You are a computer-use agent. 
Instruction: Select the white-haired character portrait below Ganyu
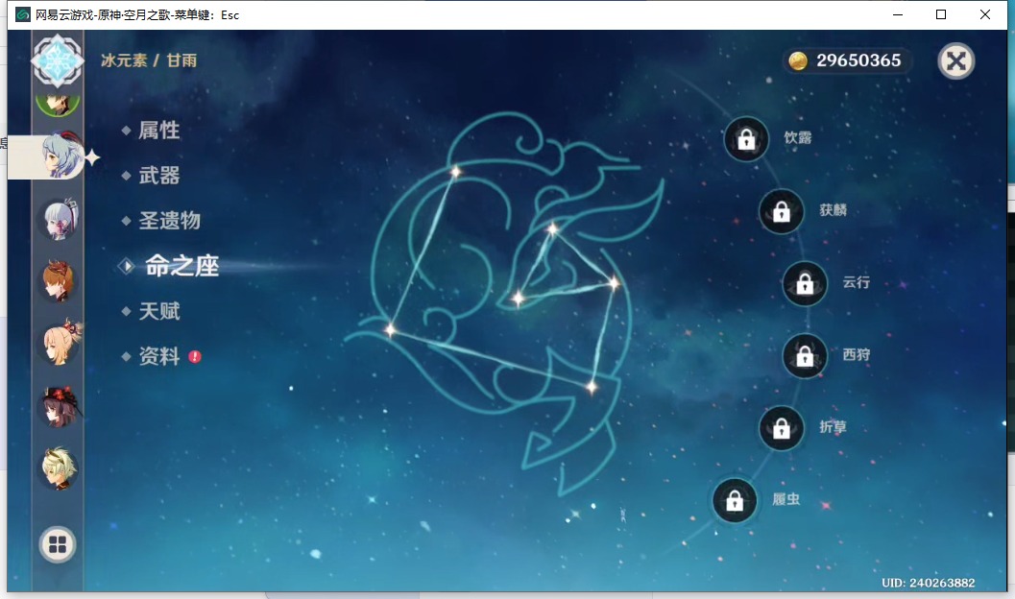pyautogui.click(x=60, y=219)
